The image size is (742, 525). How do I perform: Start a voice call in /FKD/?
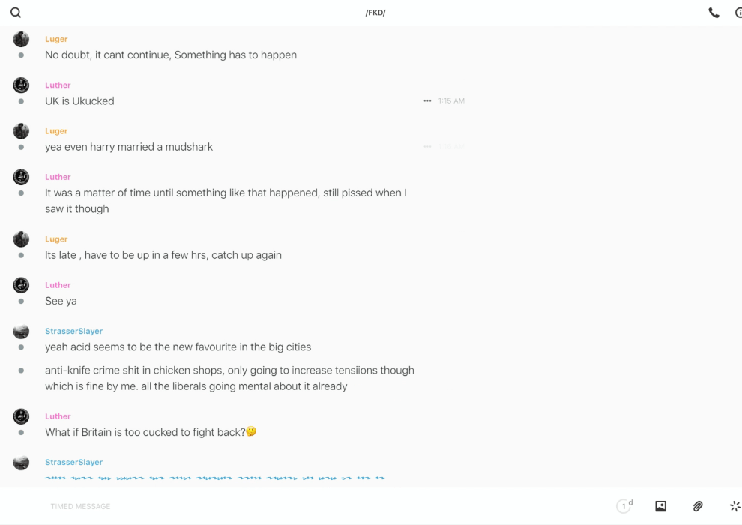click(x=714, y=13)
